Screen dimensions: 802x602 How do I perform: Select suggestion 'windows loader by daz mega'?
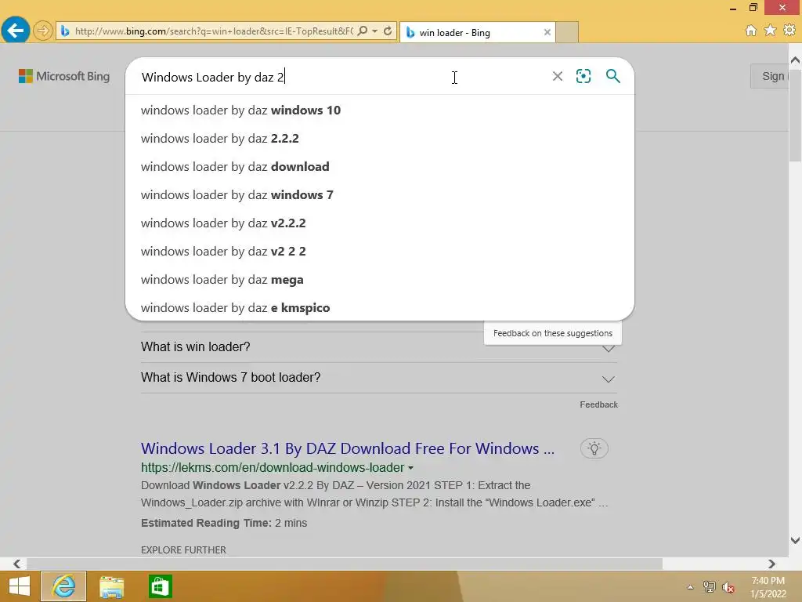[x=380, y=280]
